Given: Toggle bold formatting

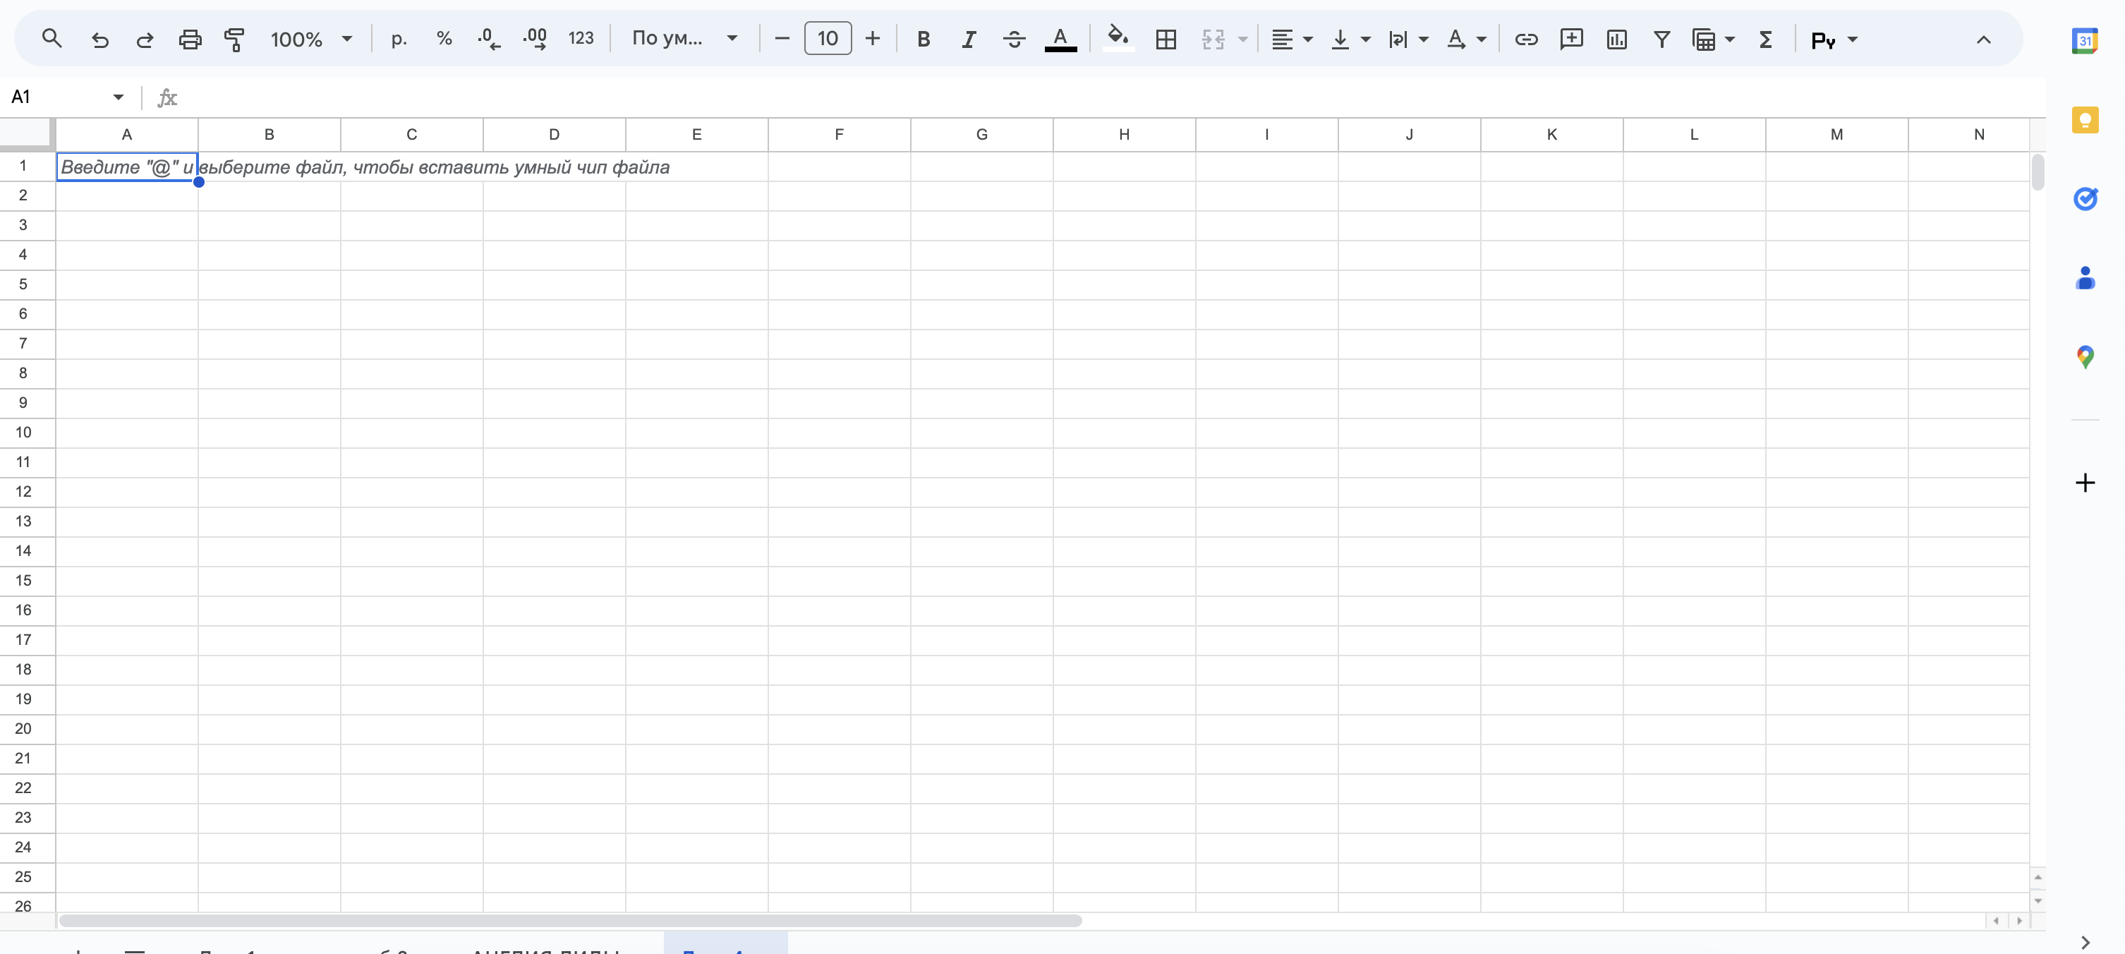Looking at the screenshot, I should [x=923, y=39].
